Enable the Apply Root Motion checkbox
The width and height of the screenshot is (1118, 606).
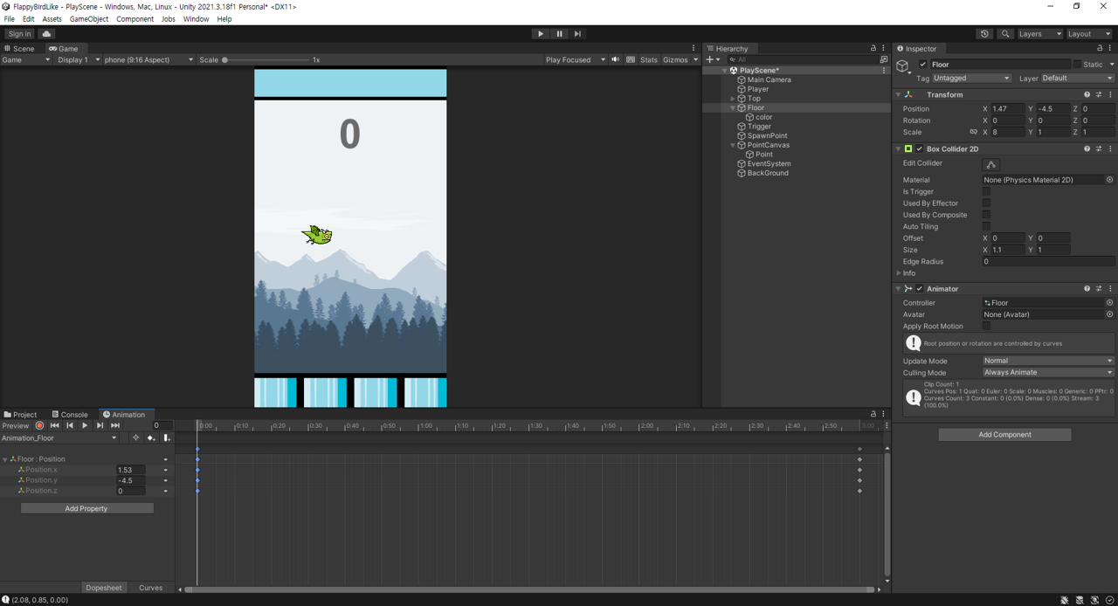pos(986,327)
